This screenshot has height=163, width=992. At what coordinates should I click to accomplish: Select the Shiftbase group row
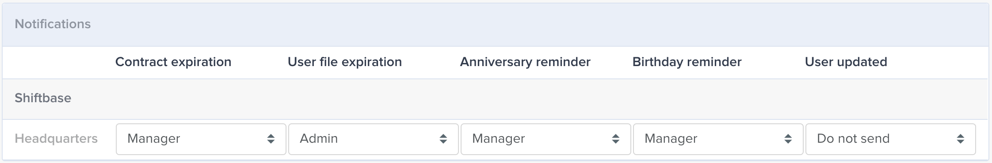tap(495, 99)
